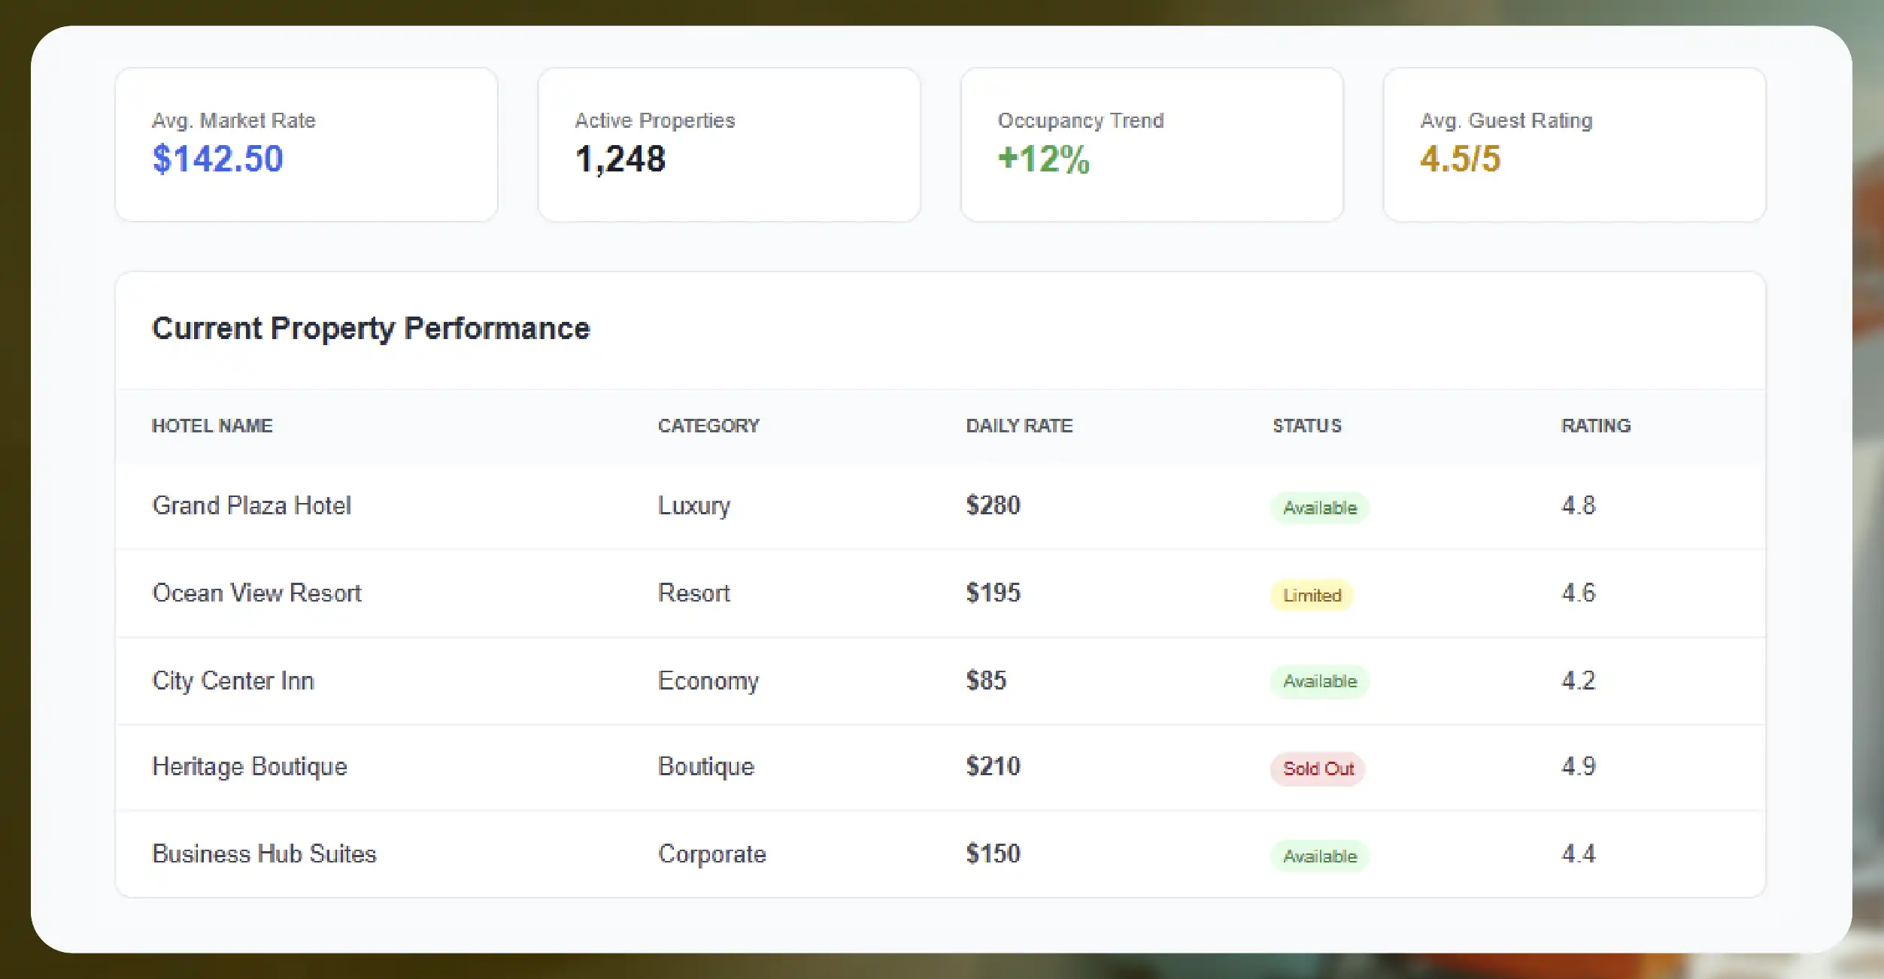
Task: Open the Grand Plaza Hotel row name
Action: coord(251,505)
